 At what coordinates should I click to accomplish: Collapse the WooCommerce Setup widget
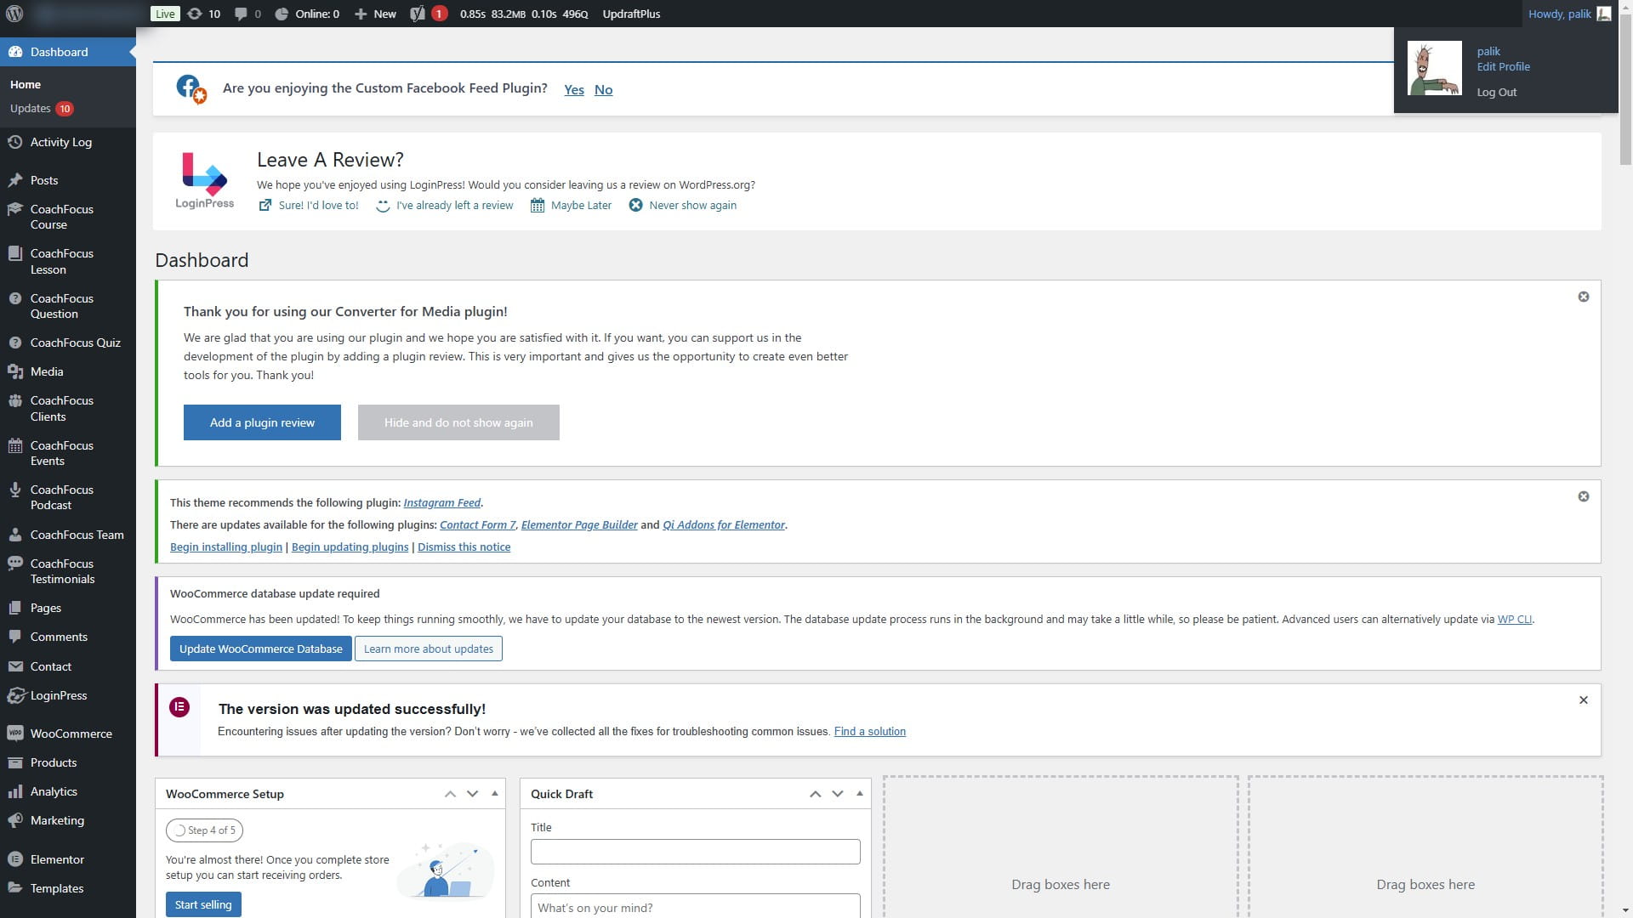point(494,794)
